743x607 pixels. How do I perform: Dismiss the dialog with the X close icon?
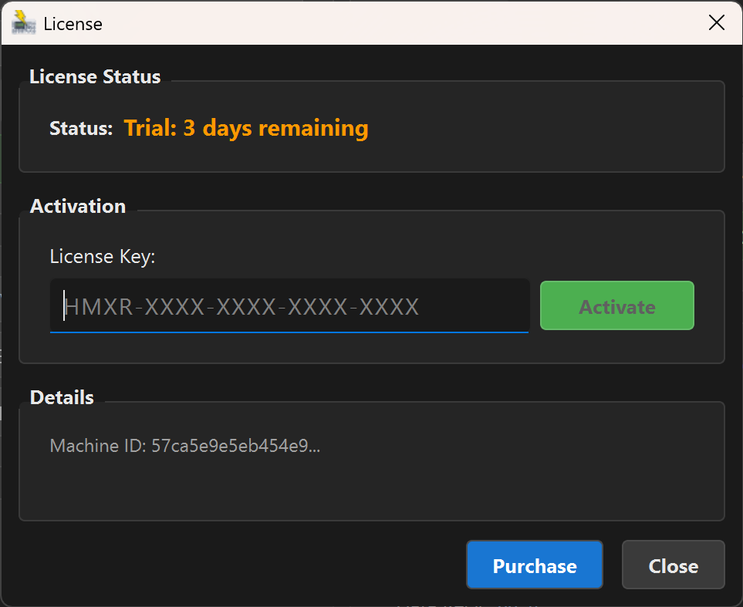tap(716, 22)
